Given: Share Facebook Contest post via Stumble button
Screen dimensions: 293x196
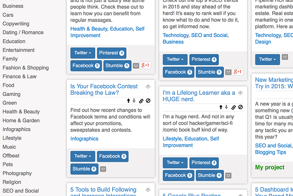Looking at the screenshot, I should point(84,169).
